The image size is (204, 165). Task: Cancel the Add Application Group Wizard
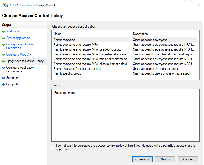coord(188,159)
